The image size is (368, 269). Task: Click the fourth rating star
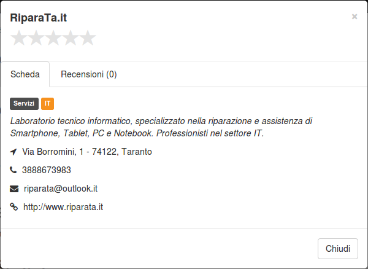tap(71, 38)
